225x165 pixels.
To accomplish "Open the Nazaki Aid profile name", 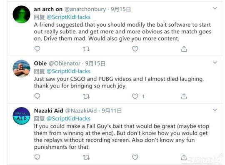I will (48, 110).
